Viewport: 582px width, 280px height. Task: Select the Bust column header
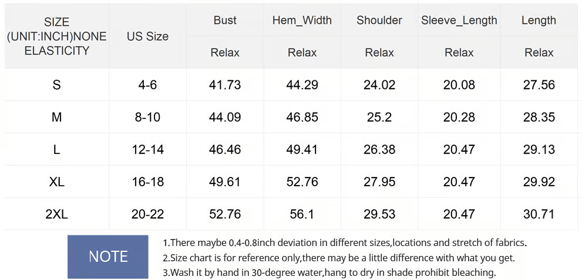point(225,21)
